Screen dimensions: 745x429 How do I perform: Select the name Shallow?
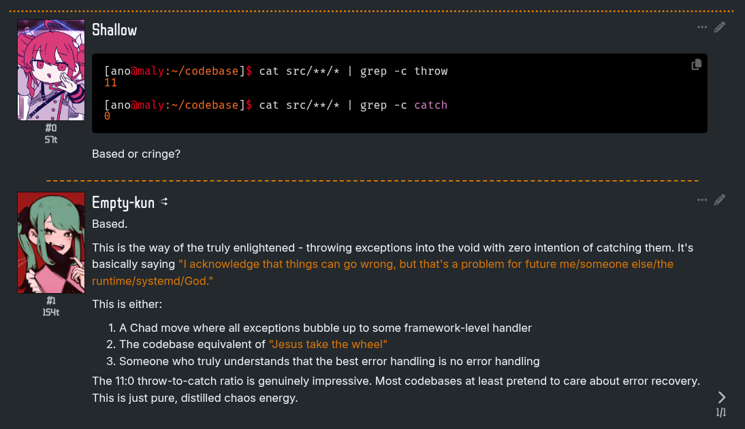[x=114, y=30]
